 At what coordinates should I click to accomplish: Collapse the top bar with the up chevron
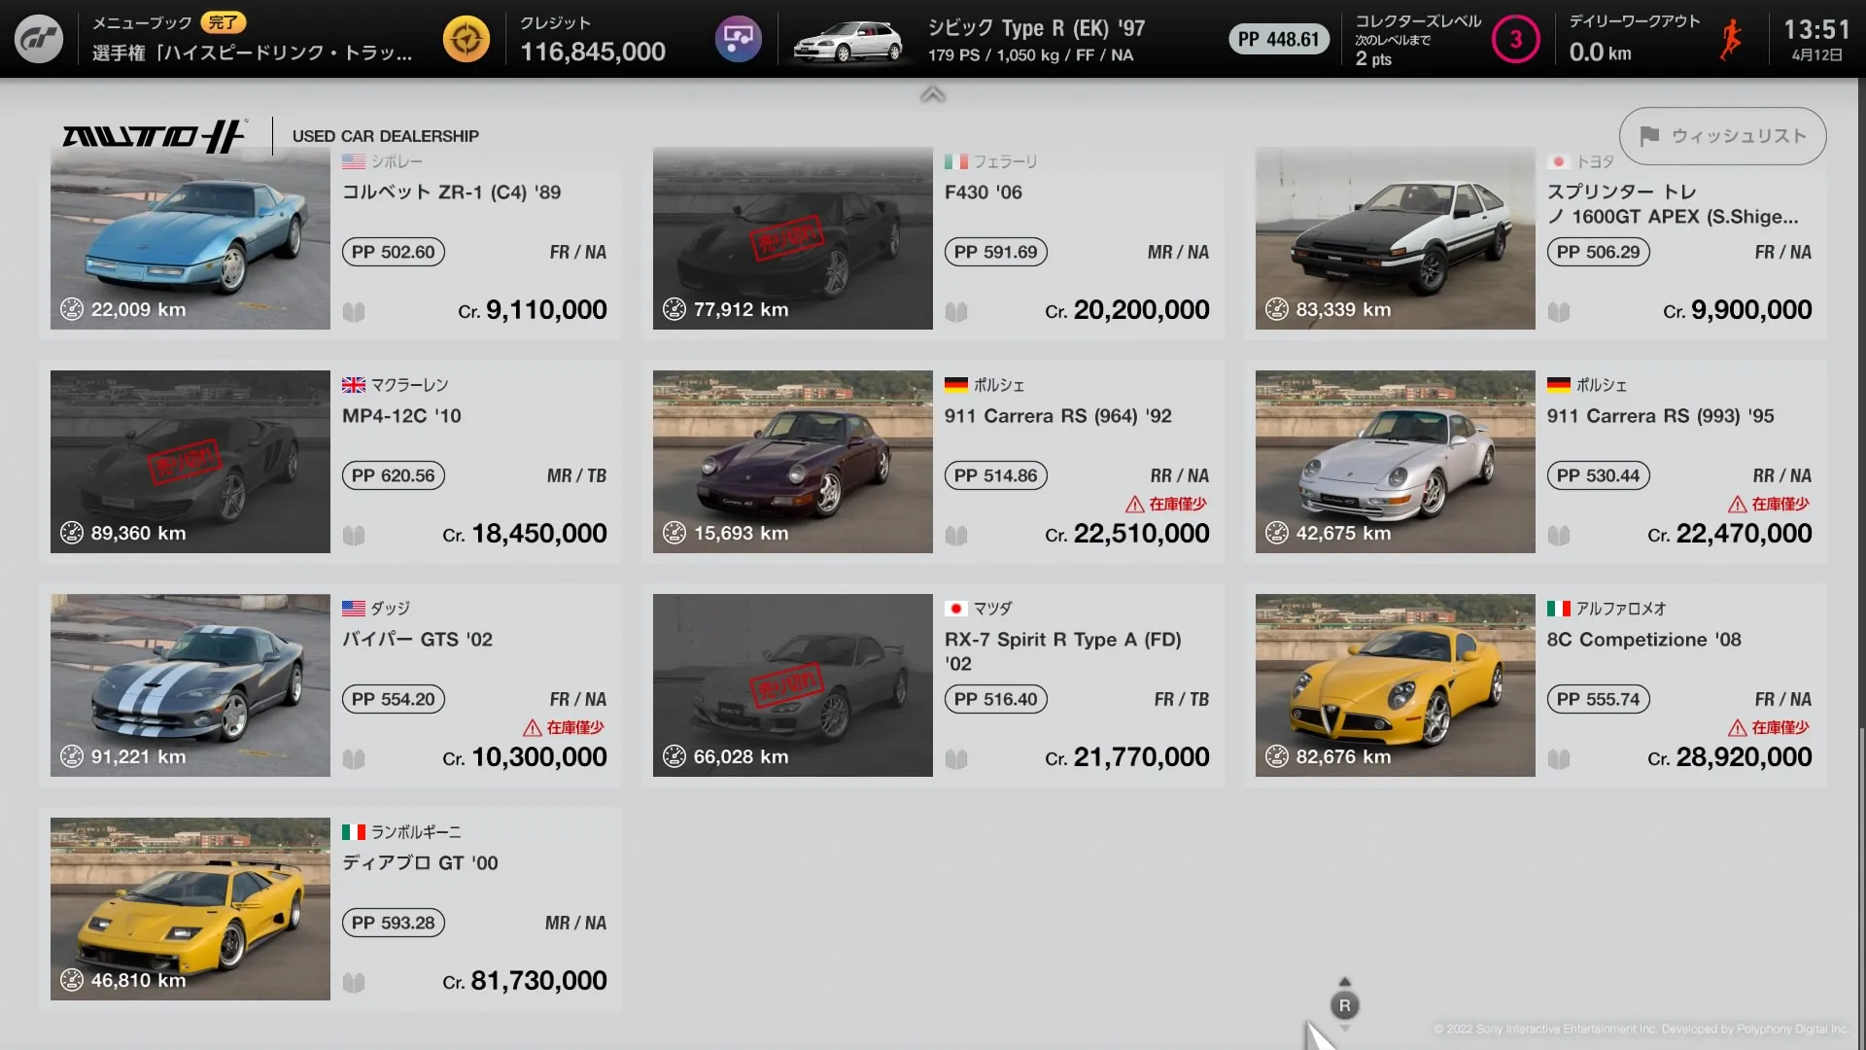[933, 94]
